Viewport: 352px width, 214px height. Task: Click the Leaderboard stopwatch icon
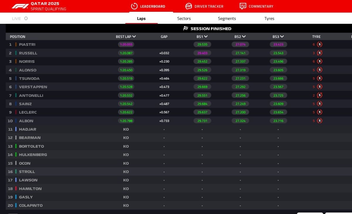point(134,6)
